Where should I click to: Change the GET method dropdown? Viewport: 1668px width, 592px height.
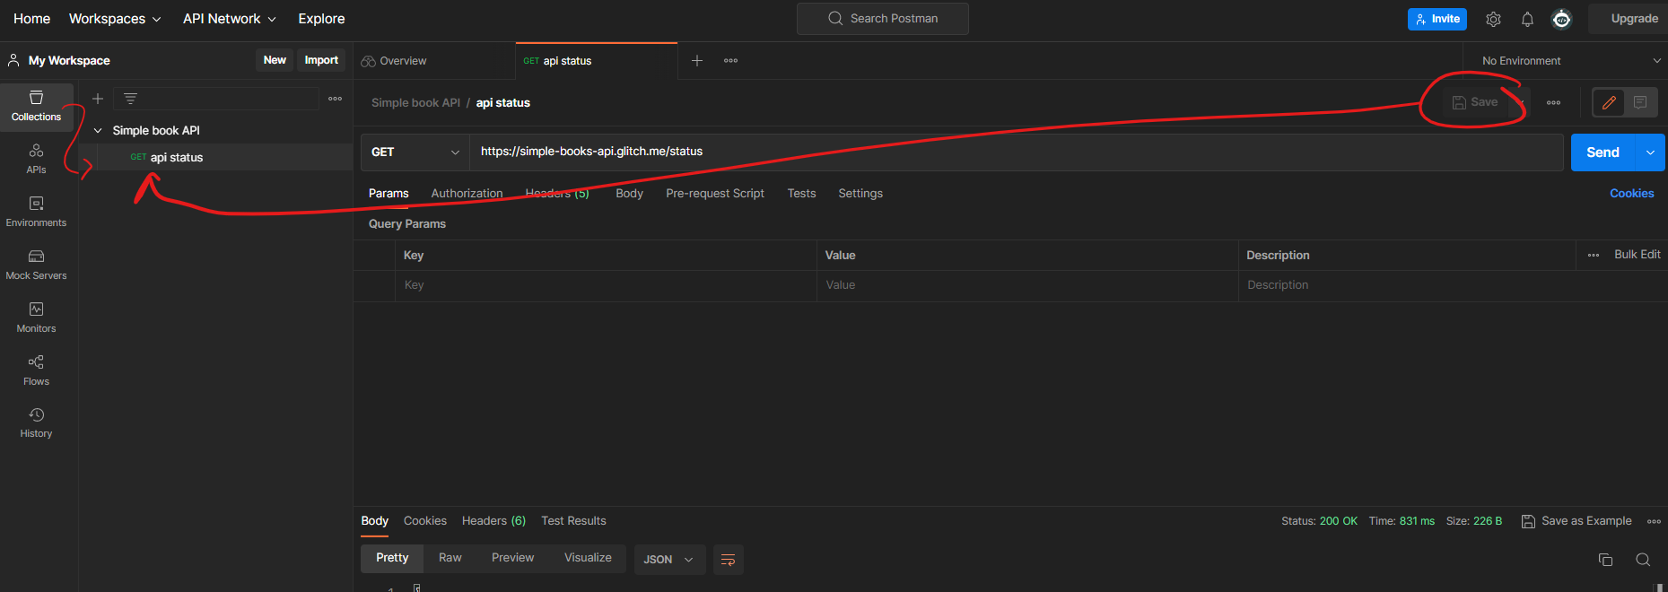[x=415, y=152]
